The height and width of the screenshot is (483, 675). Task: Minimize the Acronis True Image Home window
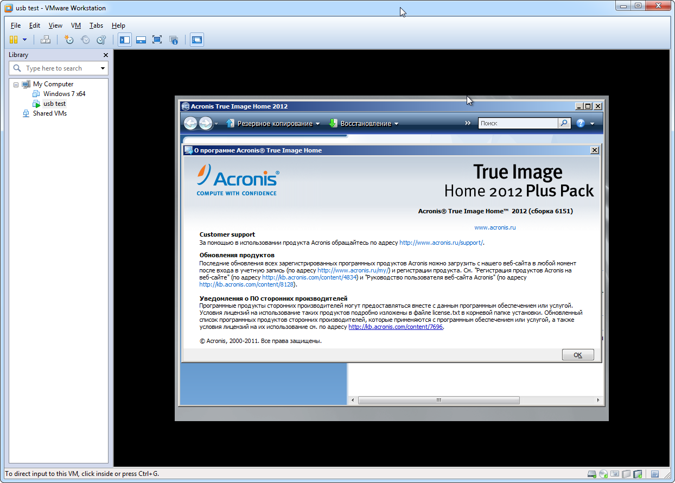coord(580,106)
